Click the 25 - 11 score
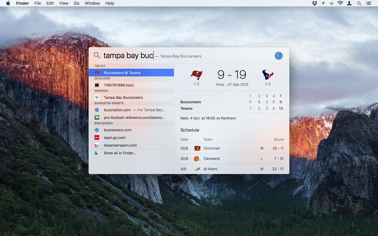This screenshot has width=378, height=236. point(278,148)
